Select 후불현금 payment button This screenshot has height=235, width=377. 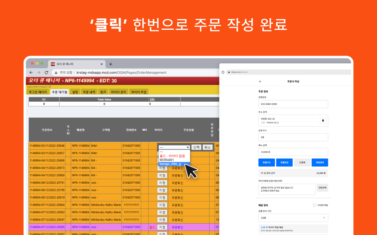coord(284,162)
